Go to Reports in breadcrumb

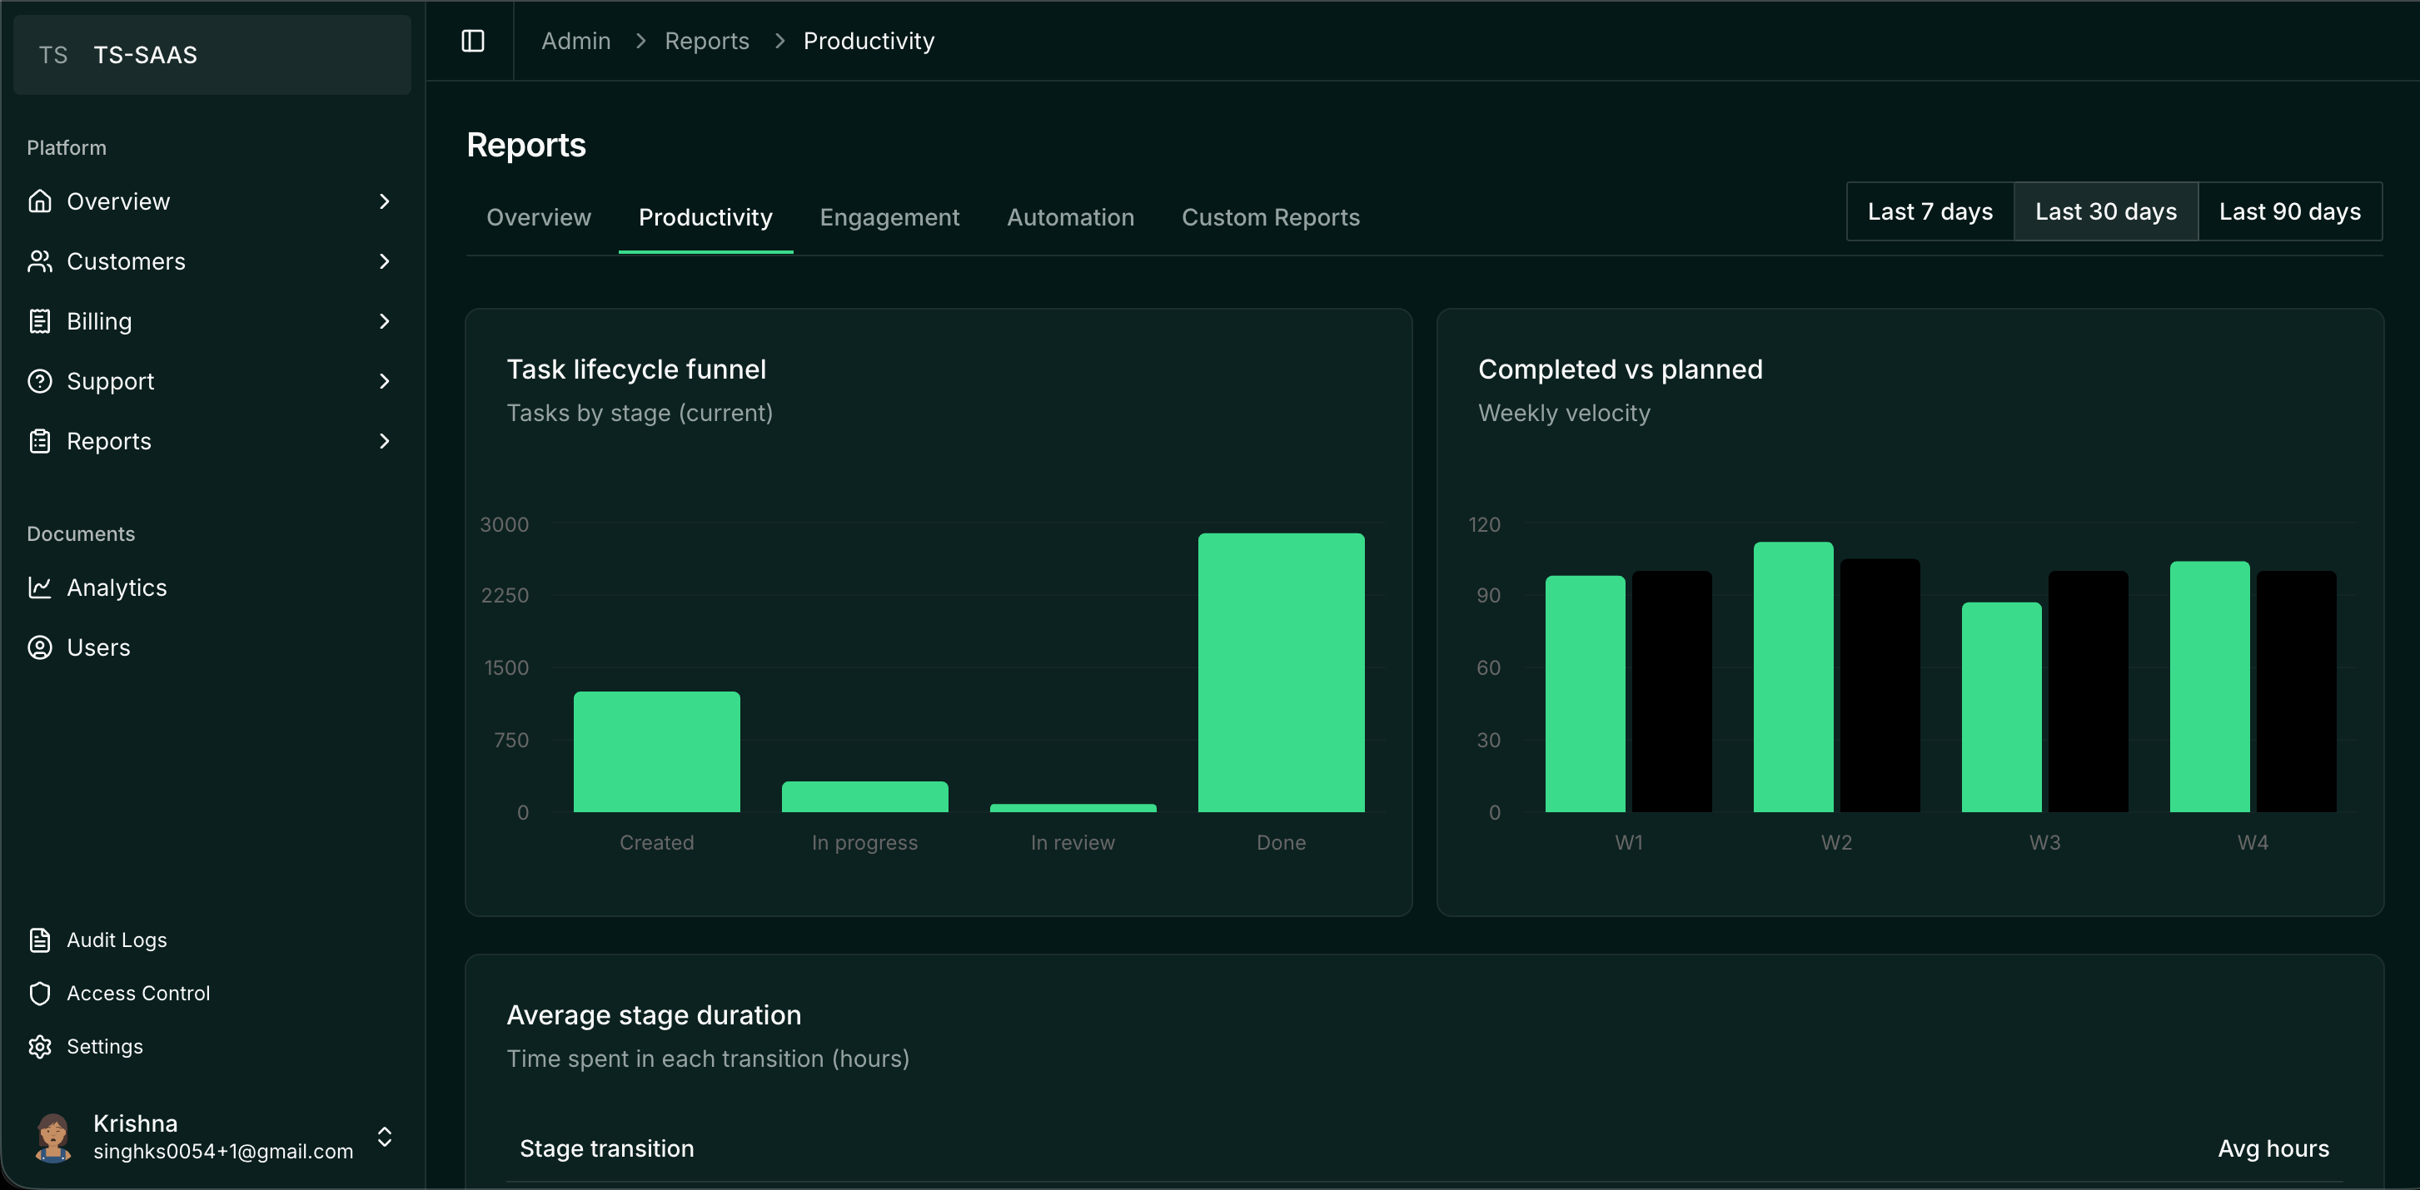pos(706,40)
